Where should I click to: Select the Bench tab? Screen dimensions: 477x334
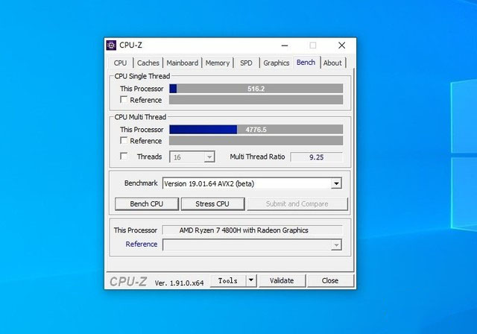[306, 63]
